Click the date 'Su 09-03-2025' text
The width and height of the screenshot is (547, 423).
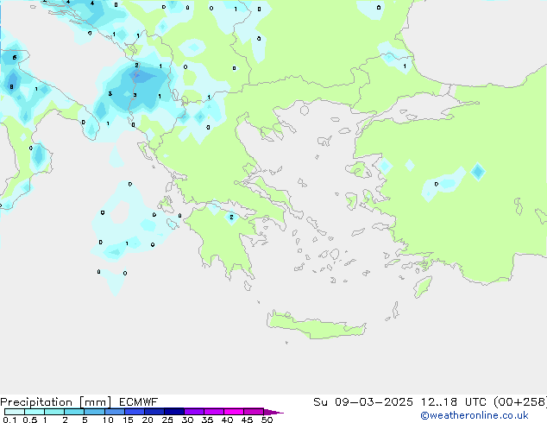pos(363,402)
